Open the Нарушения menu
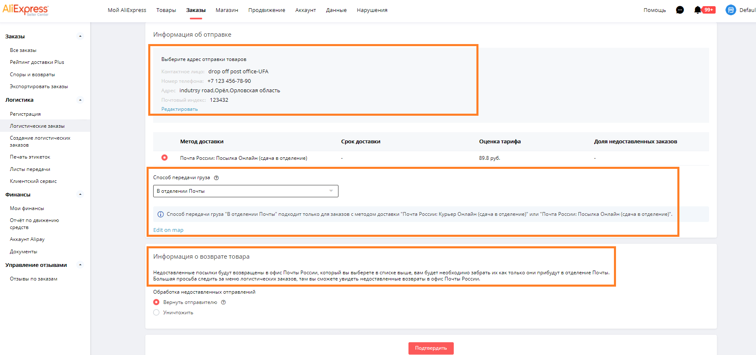 pos(372,10)
